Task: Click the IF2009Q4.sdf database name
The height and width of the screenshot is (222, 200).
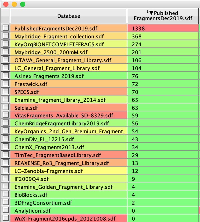Action: pyautogui.click(x=31, y=179)
